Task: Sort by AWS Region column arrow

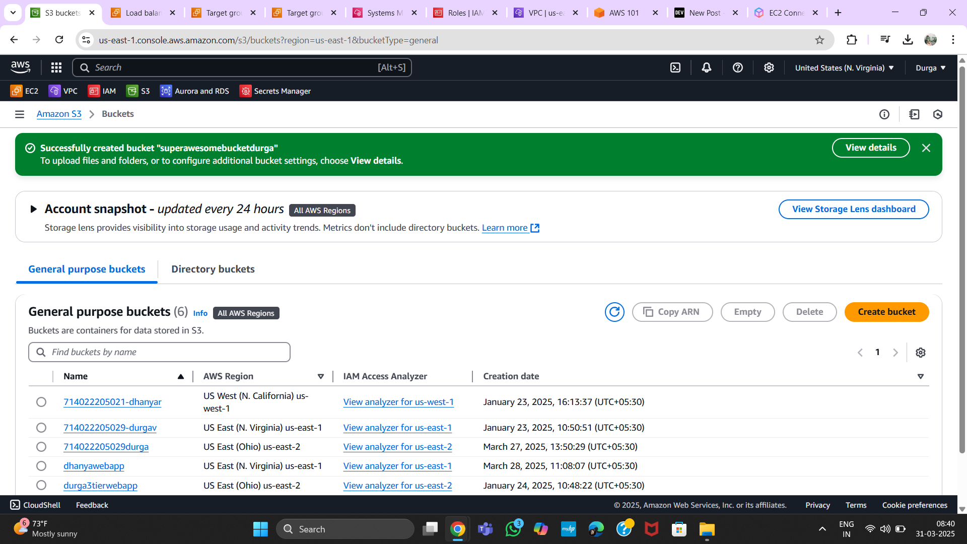Action: pyautogui.click(x=321, y=377)
